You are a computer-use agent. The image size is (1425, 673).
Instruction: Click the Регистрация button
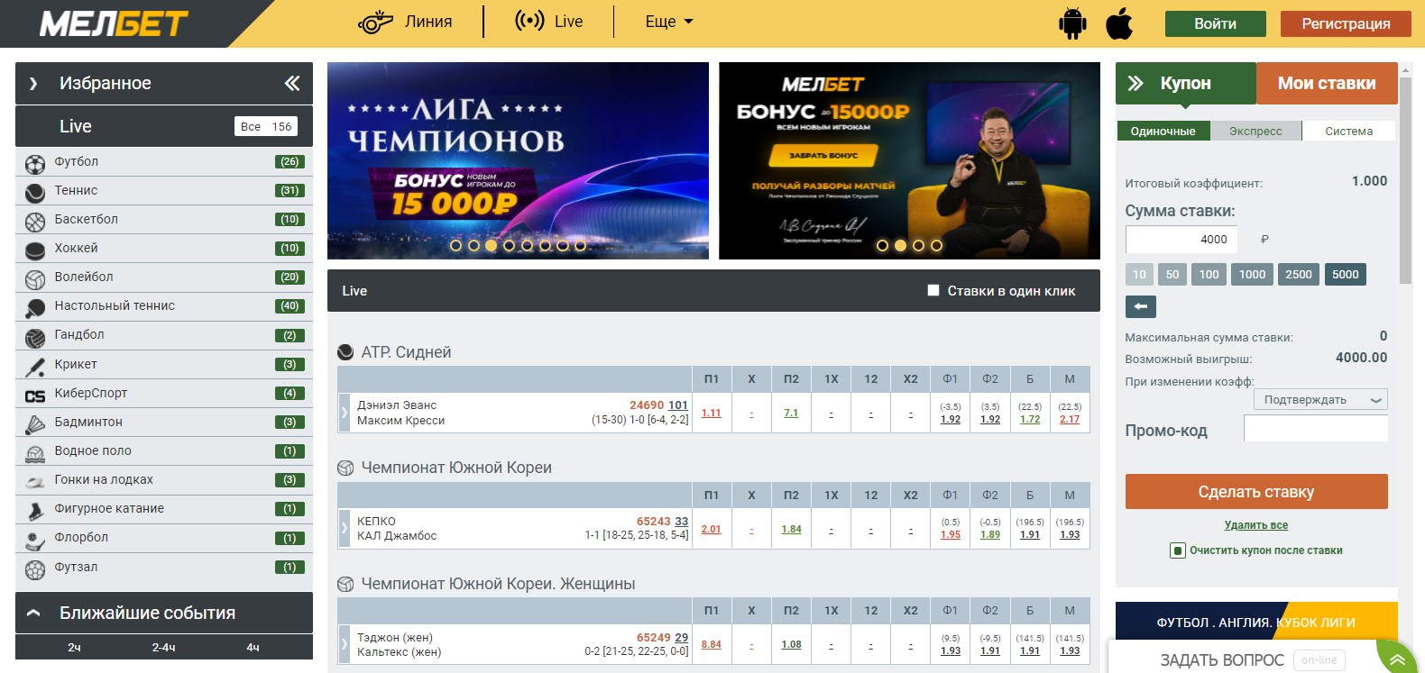(1346, 23)
